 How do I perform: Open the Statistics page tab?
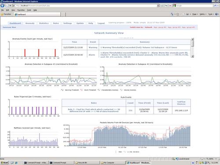(44, 23)
